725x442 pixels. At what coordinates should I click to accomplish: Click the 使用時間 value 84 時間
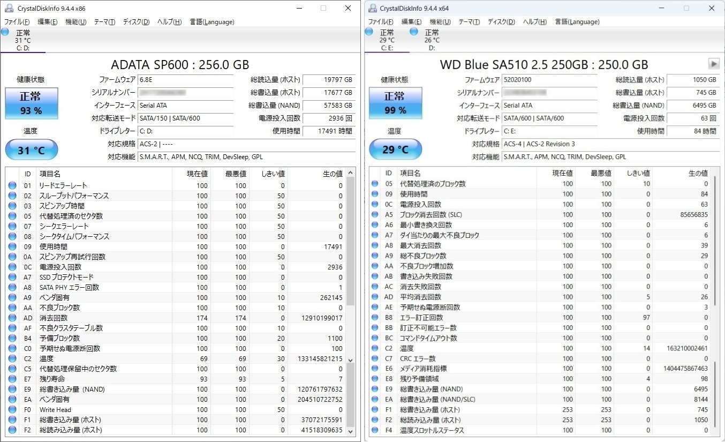[x=693, y=131]
